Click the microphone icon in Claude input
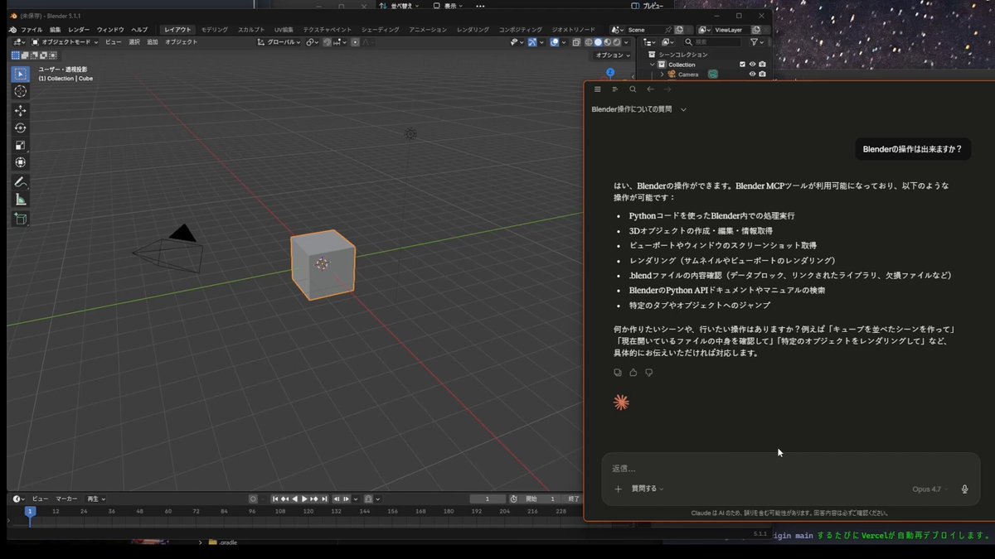Viewport: 995px width, 559px height. (964, 489)
